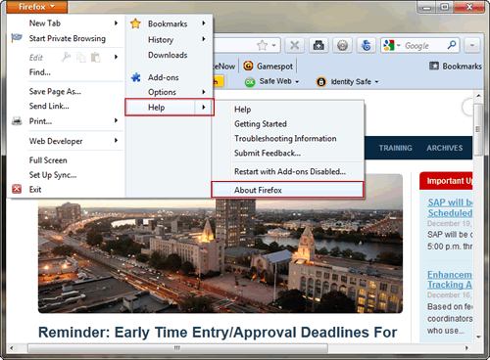Screen dimensions: 490x360
Task: Expand the Bookmarks submenu arrow
Action: click(204, 23)
